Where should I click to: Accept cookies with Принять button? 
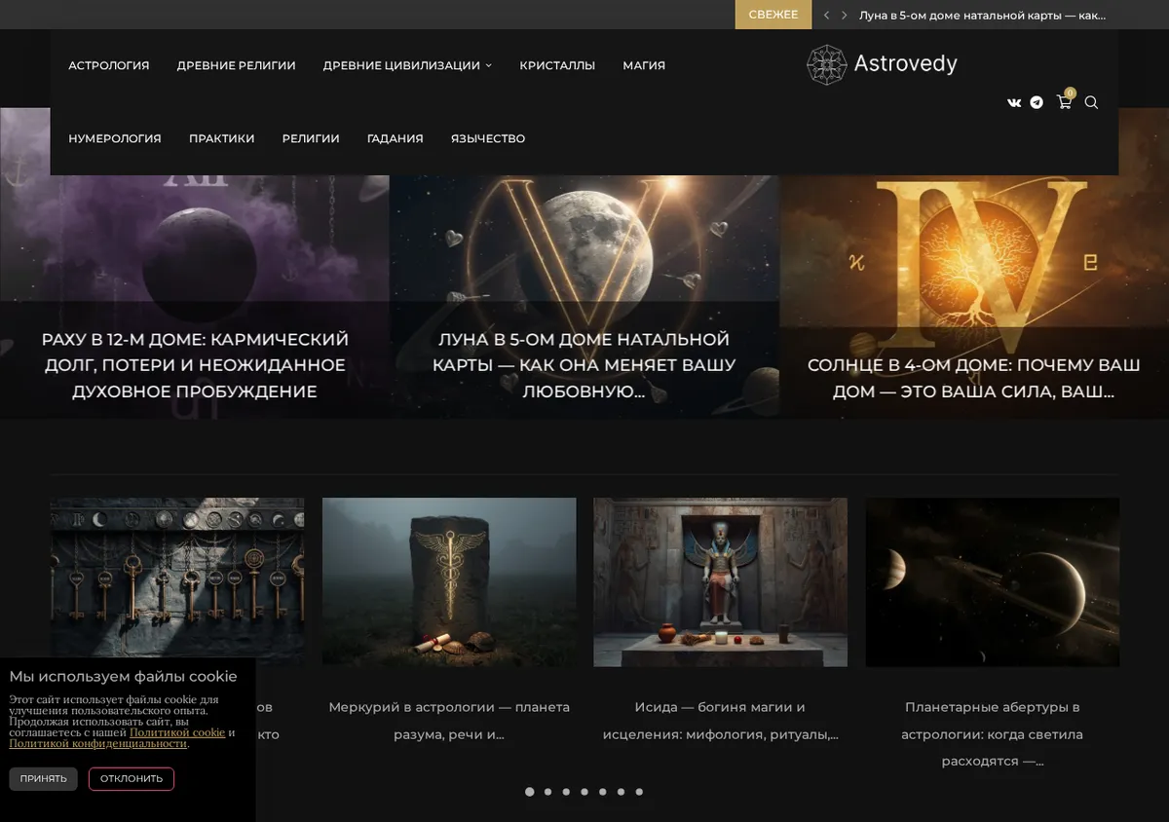click(x=44, y=779)
